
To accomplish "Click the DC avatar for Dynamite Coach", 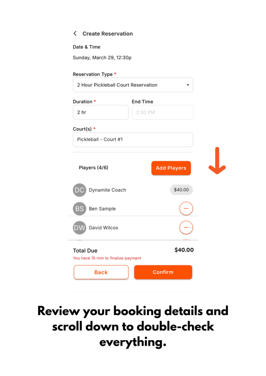I will (79, 190).
